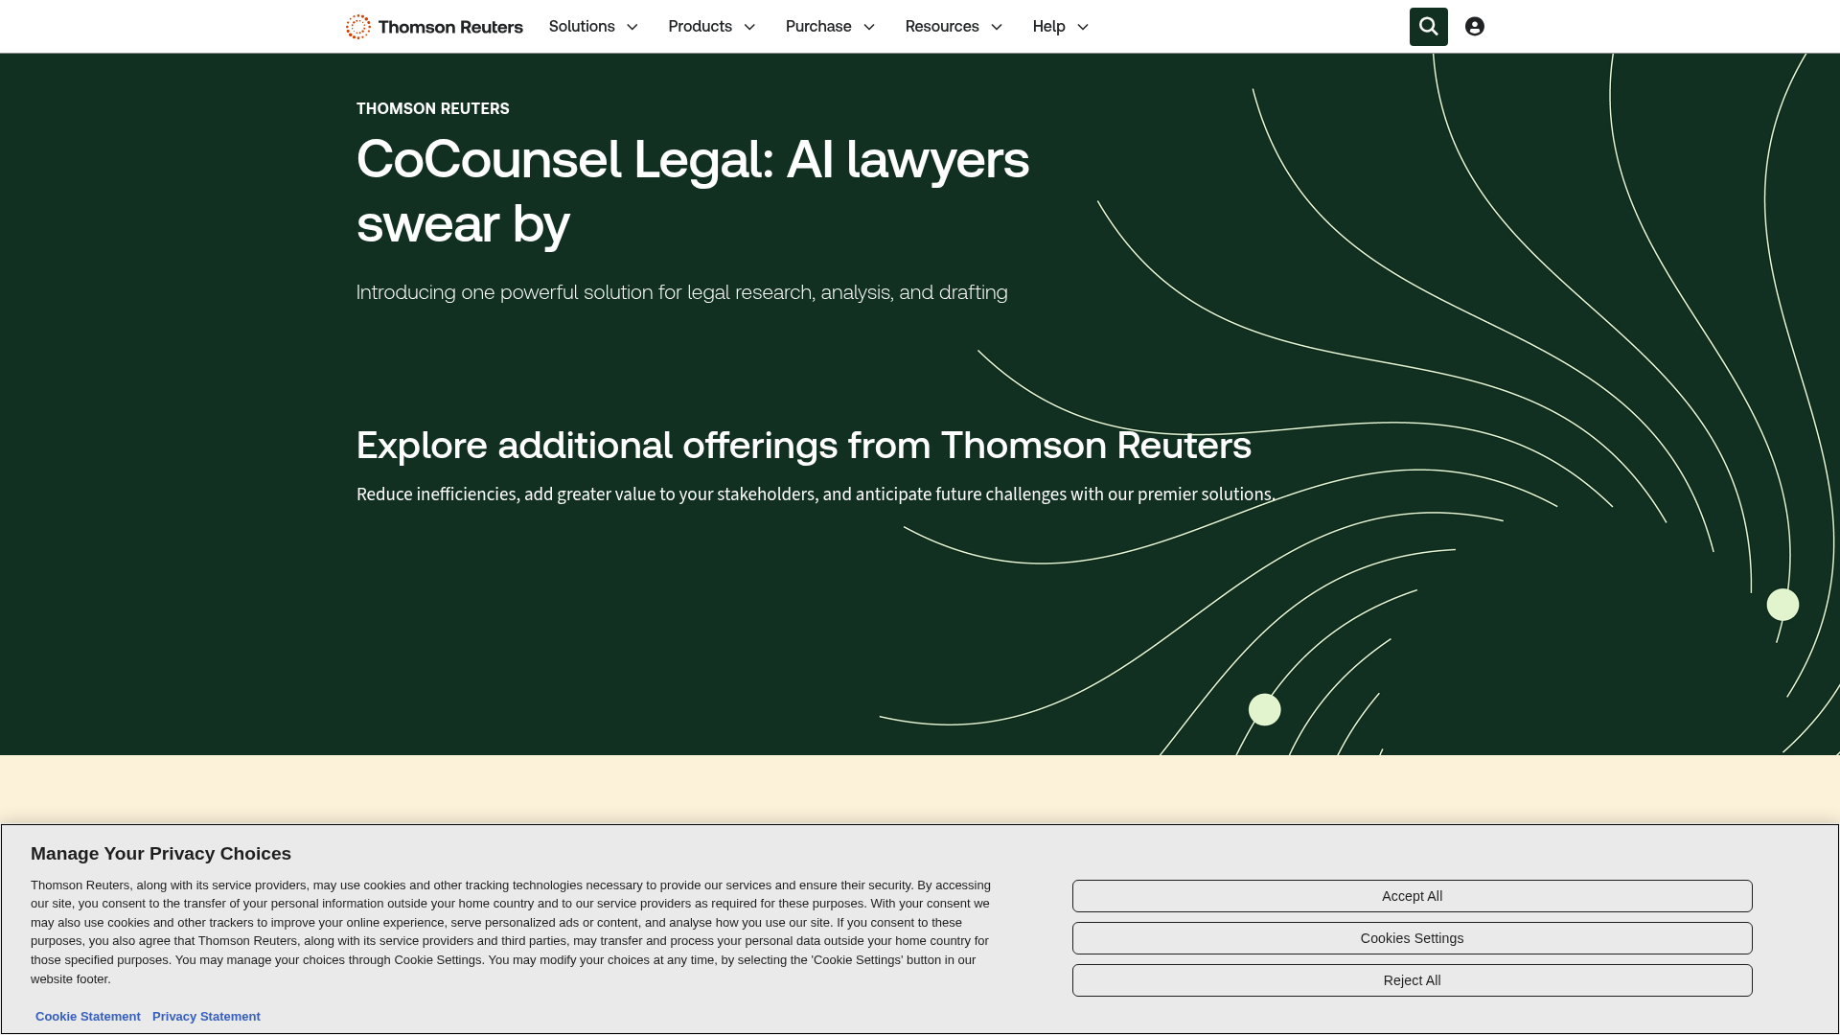
Task: Accept All cookies
Action: pyautogui.click(x=1412, y=896)
